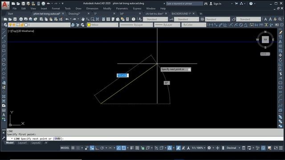Viewport: 285px width, 160px height.
Task: Open the Dimension Style Standard dropdown
Action: pos(187,19)
